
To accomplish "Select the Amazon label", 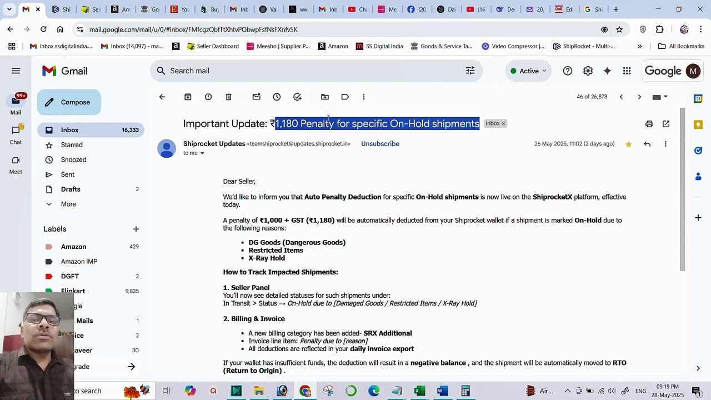I will tap(91, 247).
